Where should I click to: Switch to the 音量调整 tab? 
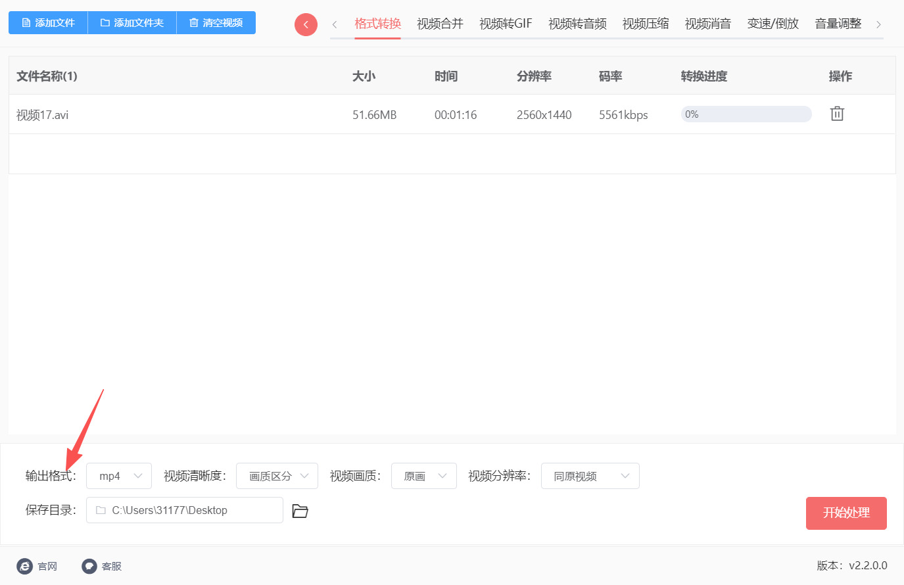pos(838,24)
